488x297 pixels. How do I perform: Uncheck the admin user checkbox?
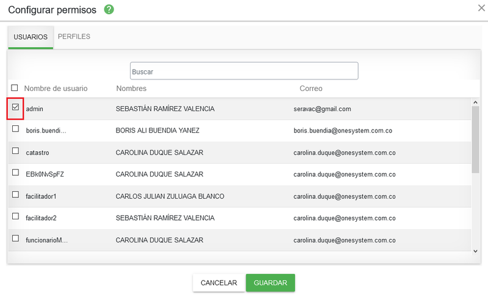pyautogui.click(x=15, y=107)
